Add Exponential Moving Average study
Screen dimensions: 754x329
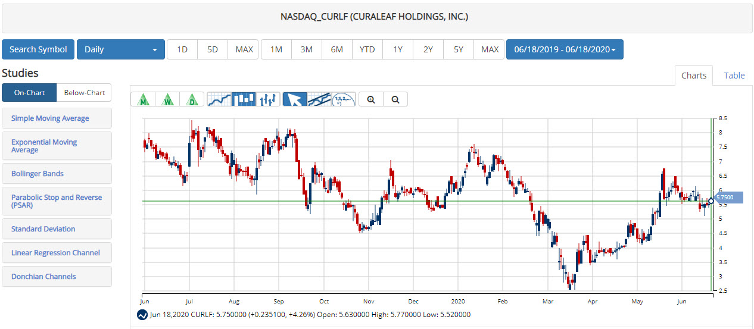57,146
